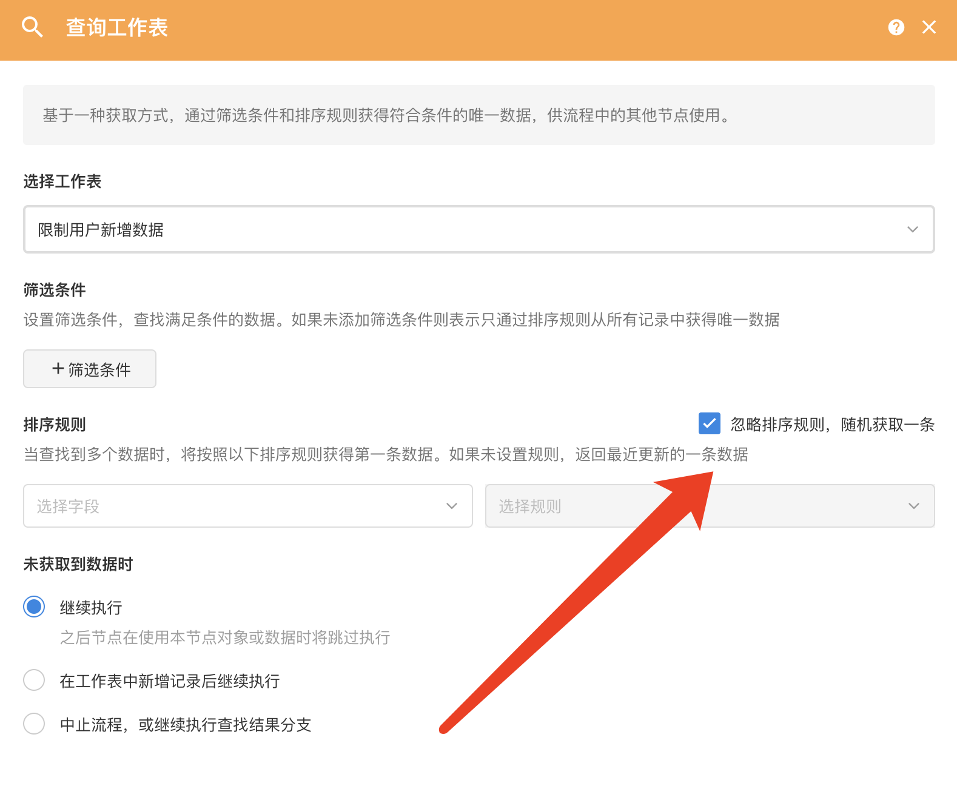Open the 限制用户新增数据 worksheet dropdown
Image resolution: width=957 pixels, height=797 pixels.
pos(478,230)
